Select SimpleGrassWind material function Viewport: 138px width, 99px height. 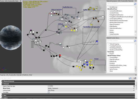pyautogui.click(x=115, y=67)
